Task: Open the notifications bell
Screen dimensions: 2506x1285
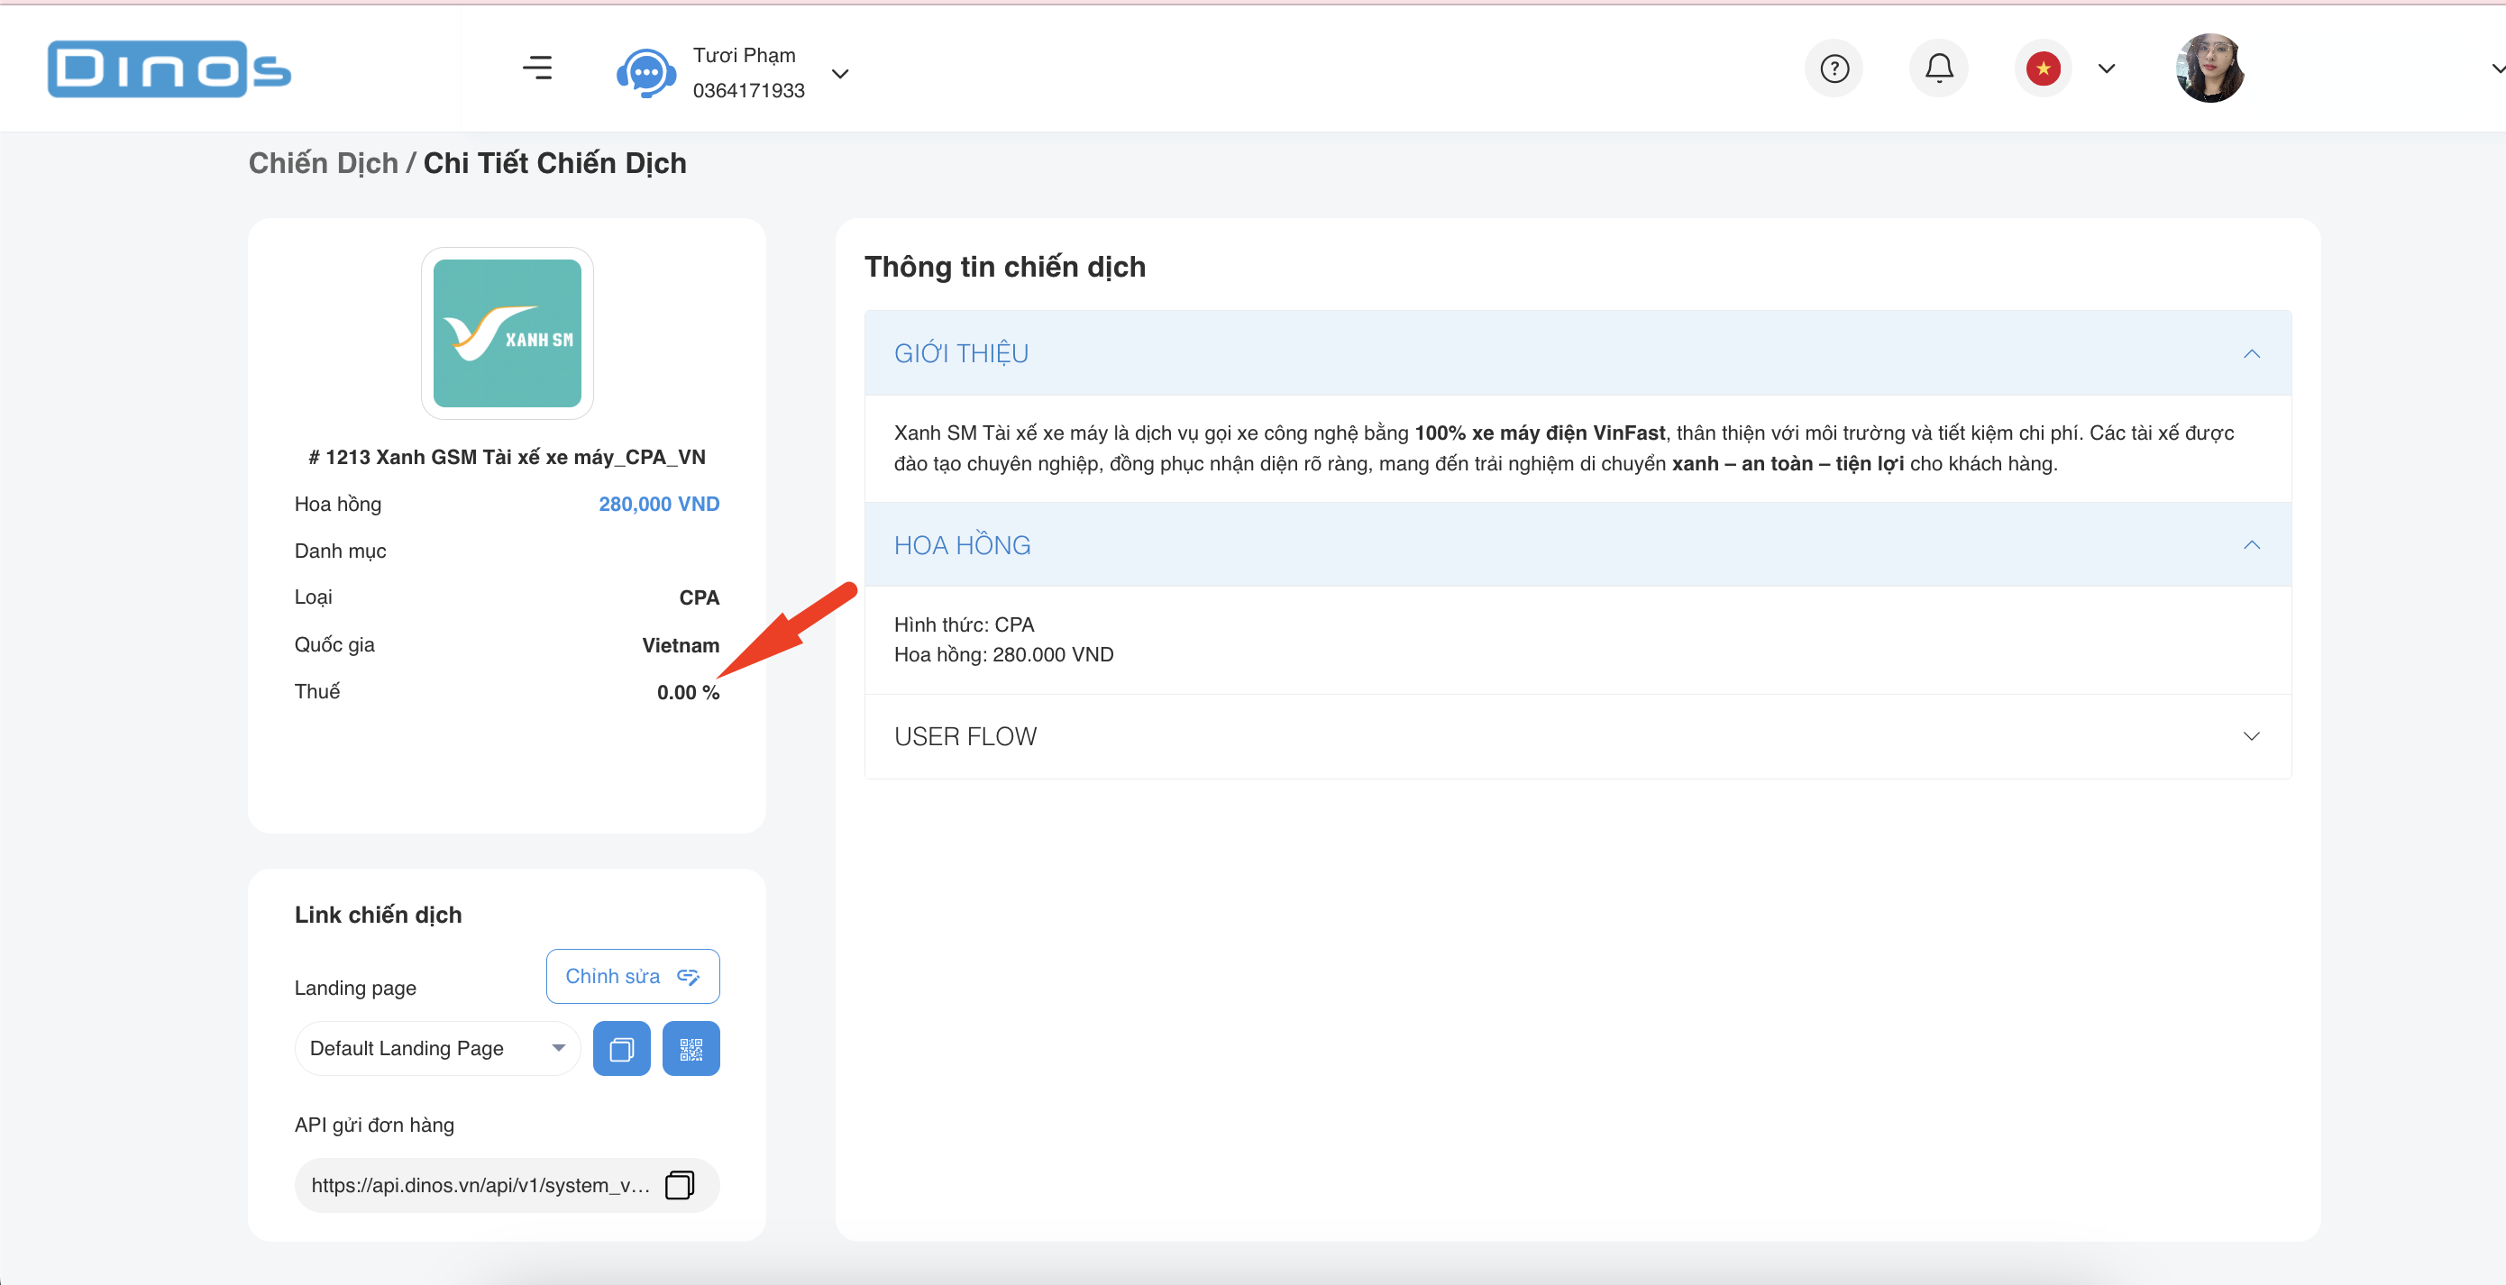Action: tap(1939, 68)
